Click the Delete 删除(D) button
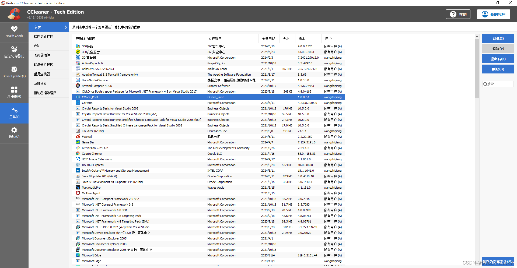This screenshot has height=268, width=517. (x=498, y=69)
